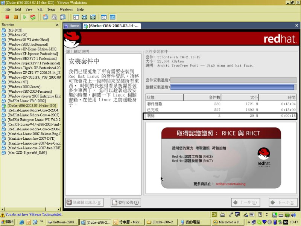This screenshot has width=301, height=226.
Task: Open the Snapshot Manager wrench icon
Action: tap(63, 17)
